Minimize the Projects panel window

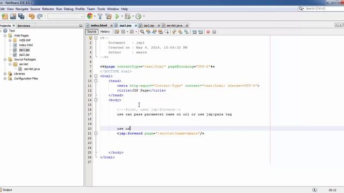tap(81, 26)
